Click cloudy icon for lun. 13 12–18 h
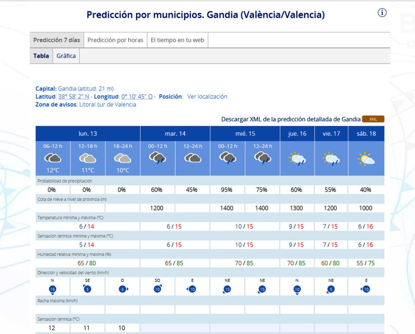Screen dimensions: 415x334 pos(88,158)
